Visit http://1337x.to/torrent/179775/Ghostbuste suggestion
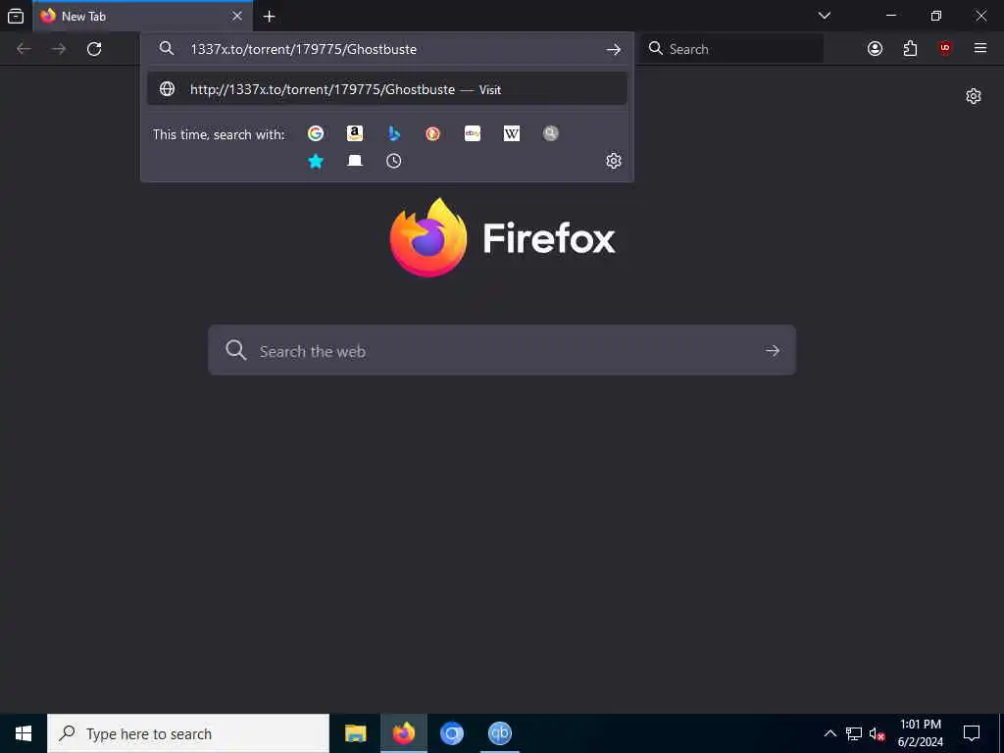Viewport: 1004px width, 753px height. (386, 89)
